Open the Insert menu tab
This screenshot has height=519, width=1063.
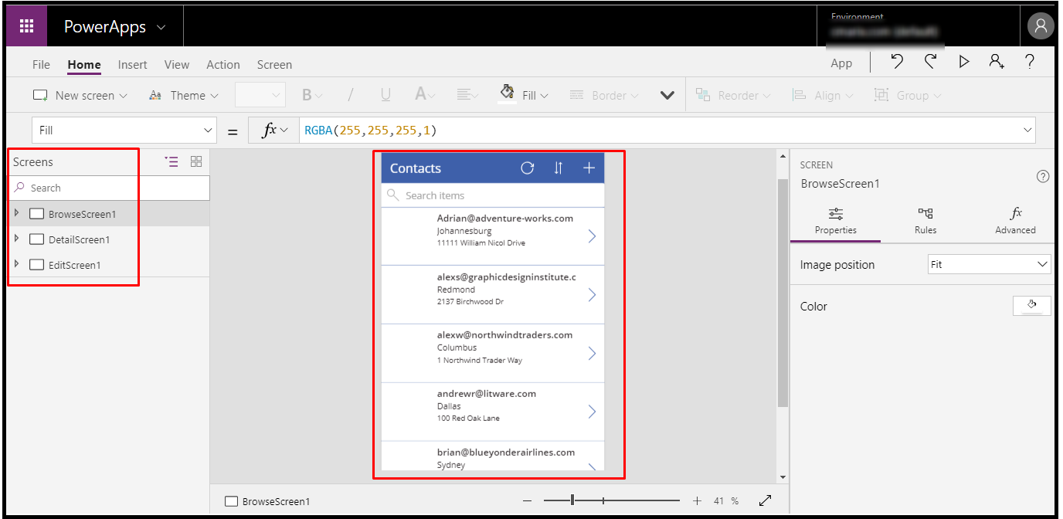pyautogui.click(x=132, y=65)
